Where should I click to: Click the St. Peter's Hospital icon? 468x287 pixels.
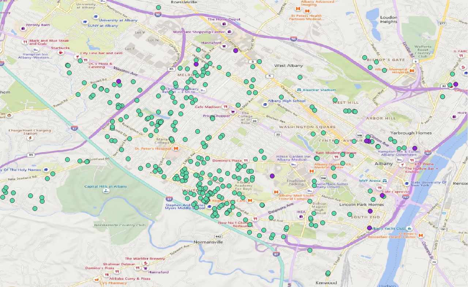pyautogui.click(x=176, y=149)
